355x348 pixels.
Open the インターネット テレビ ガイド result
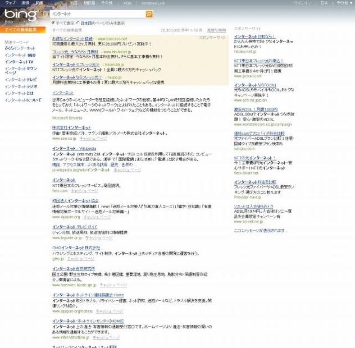point(75,227)
